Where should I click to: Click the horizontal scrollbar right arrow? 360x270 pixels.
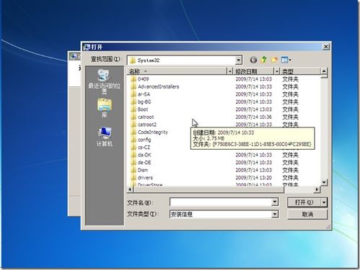317,189
